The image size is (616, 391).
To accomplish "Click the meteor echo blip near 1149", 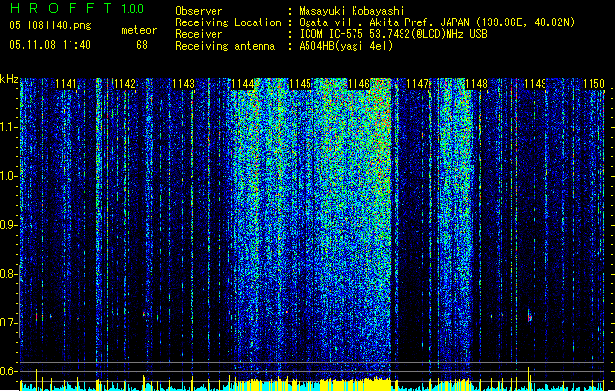I will pyautogui.click(x=529, y=316).
